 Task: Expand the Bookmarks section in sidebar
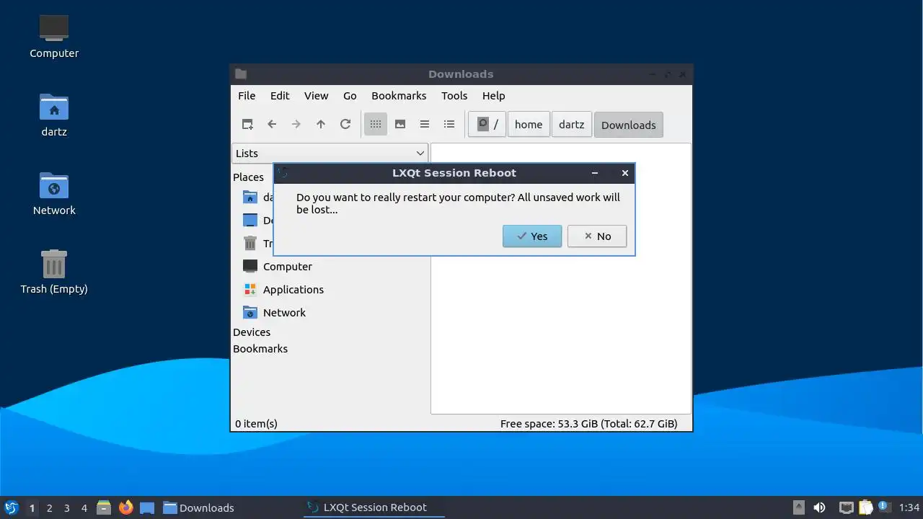click(x=260, y=349)
